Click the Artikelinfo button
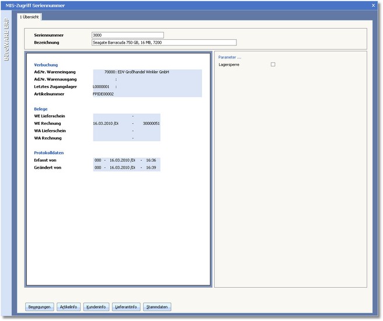Image resolution: width=383 pixels, height=321 pixels. pyautogui.click(x=68, y=306)
